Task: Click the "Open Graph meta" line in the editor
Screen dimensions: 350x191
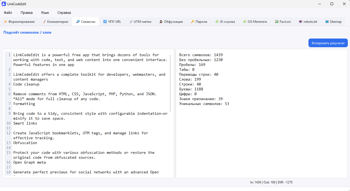Action: pos(30,162)
